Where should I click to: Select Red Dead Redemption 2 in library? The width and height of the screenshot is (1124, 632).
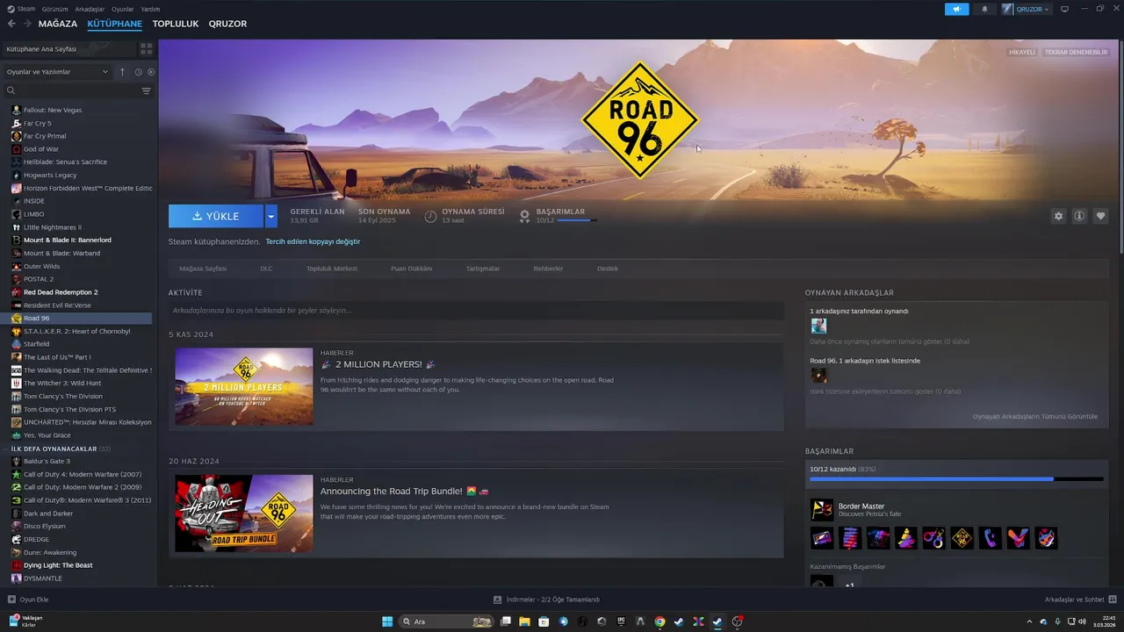pyautogui.click(x=61, y=292)
